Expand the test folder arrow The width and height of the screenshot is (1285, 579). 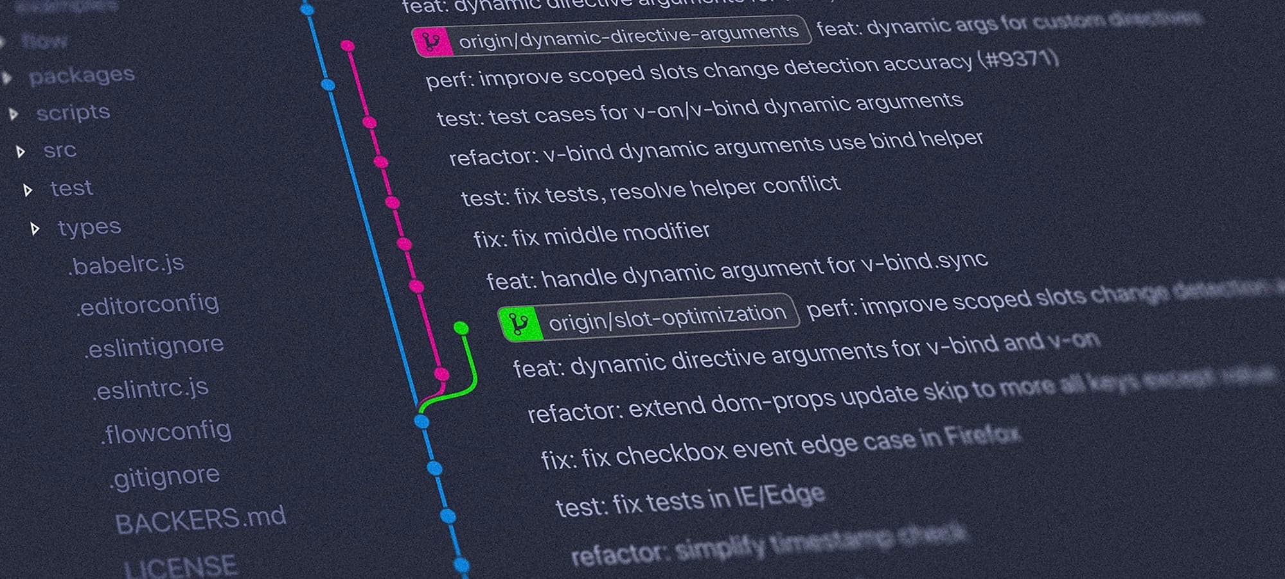pos(28,190)
